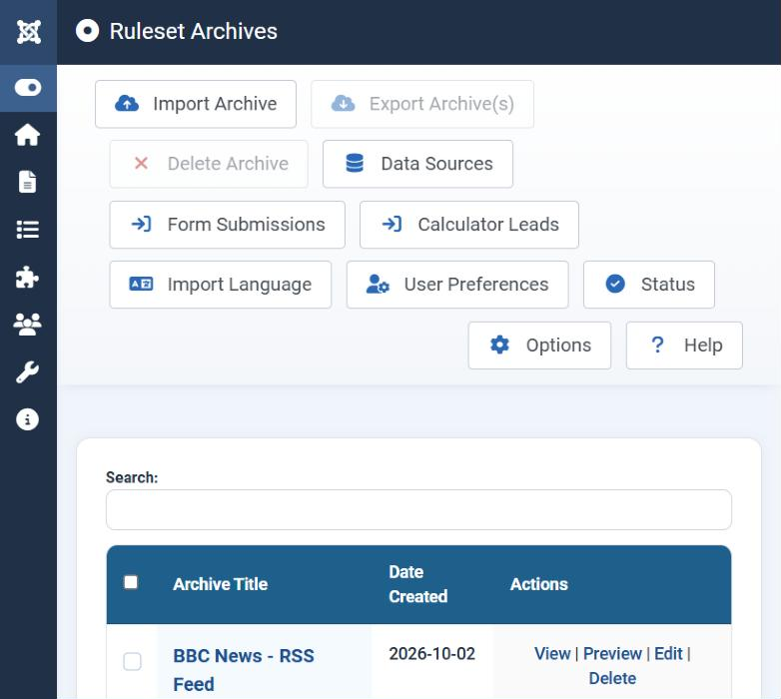Sort by Archive Title column header
Image resolution: width=781 pixels, height=699 pixels.
[x=220, y=584]
